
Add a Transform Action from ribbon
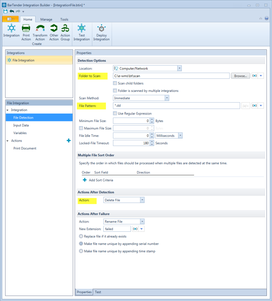point(40,33)
